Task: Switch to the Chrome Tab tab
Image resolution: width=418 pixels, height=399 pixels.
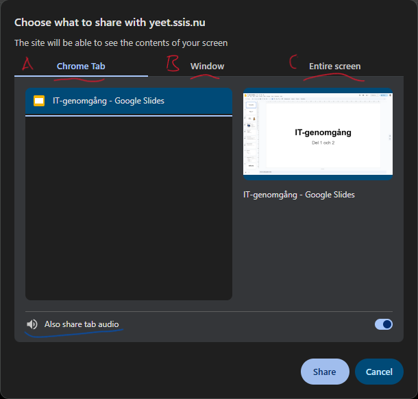Action: [x=81, y=66]
